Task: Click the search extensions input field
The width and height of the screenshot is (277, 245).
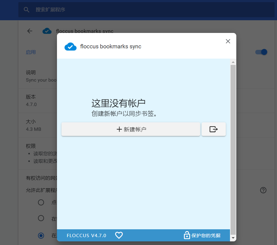Action: click(x=146, y=10)
